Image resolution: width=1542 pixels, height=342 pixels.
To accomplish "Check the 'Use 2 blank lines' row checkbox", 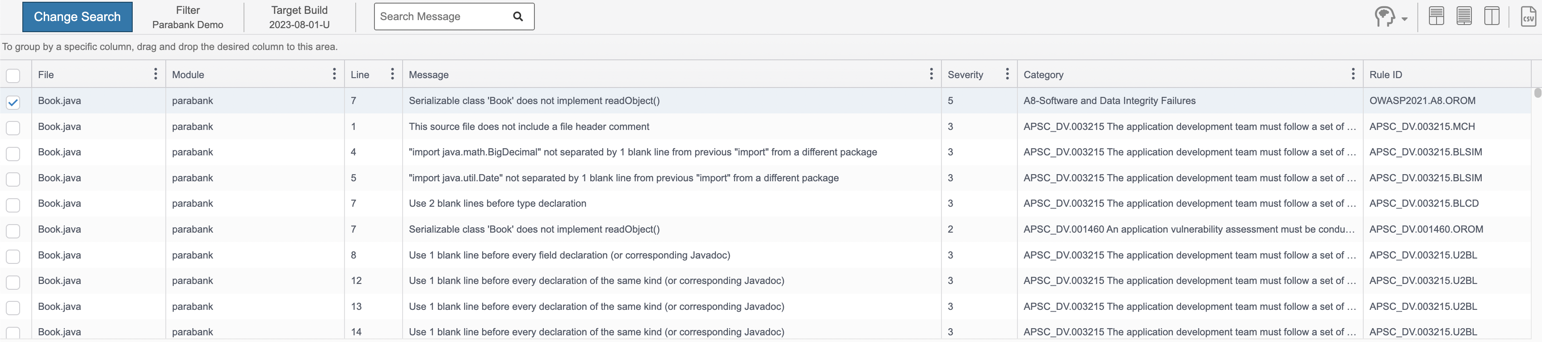I will point(13,205).
